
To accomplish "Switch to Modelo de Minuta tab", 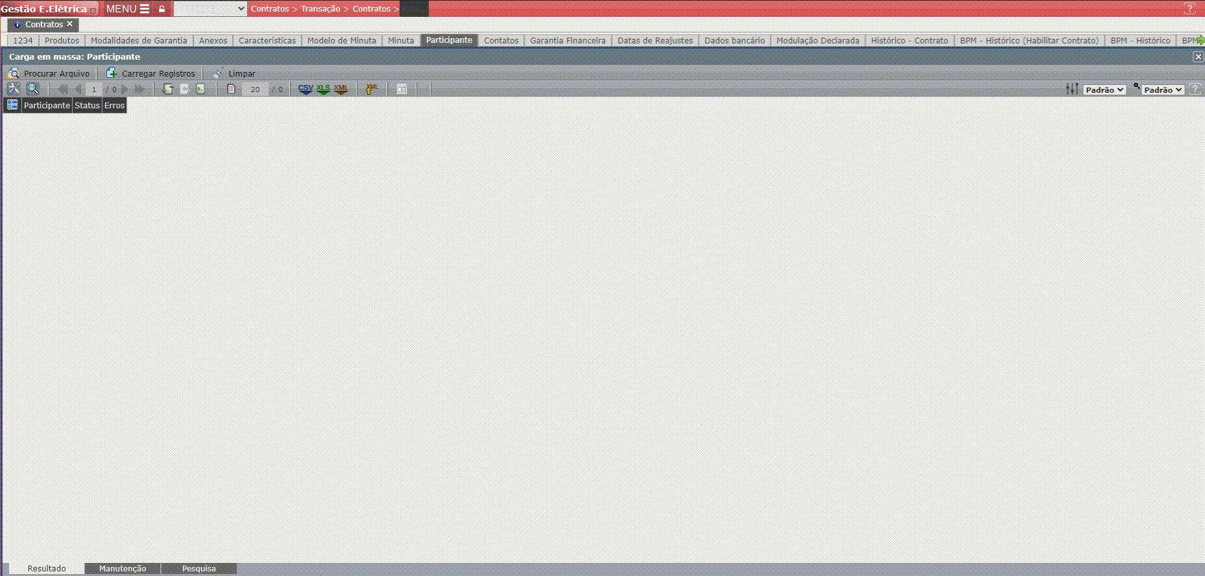I will point(342,40).
